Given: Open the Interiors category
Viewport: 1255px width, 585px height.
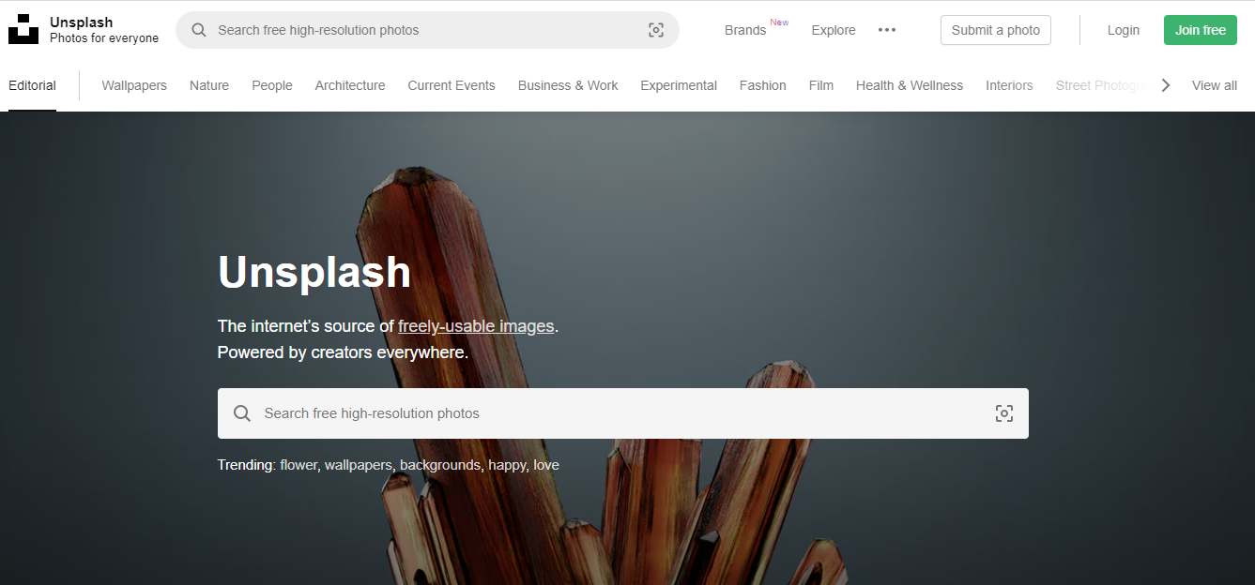Looking at the screenshot, I should pos(1009,85).
